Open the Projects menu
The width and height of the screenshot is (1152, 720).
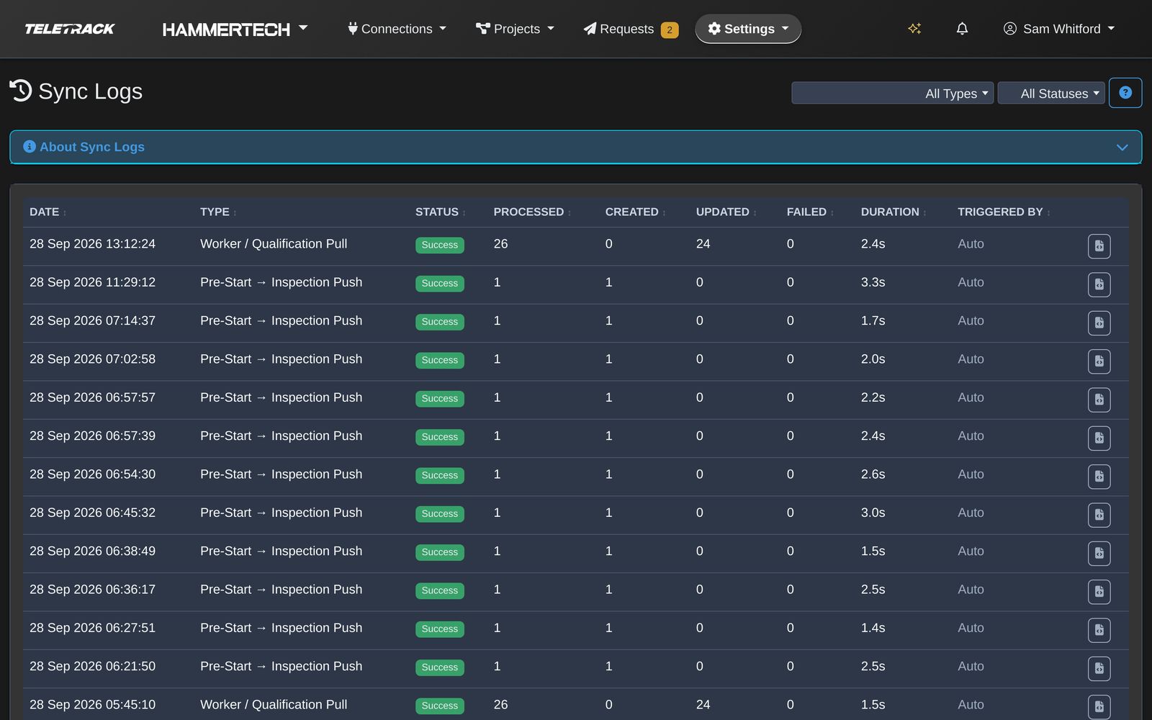point(515,29)
